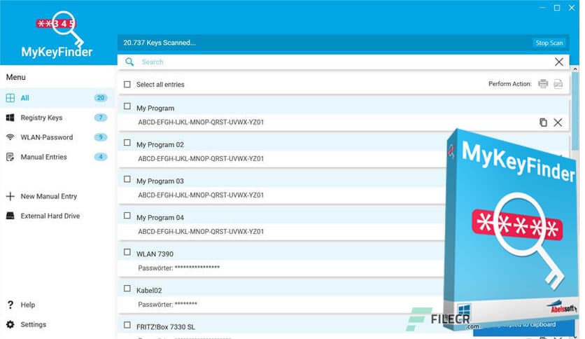The image size is (585, 339).
Task: Click the question mark Help icon
Action: tap(10, 305)
